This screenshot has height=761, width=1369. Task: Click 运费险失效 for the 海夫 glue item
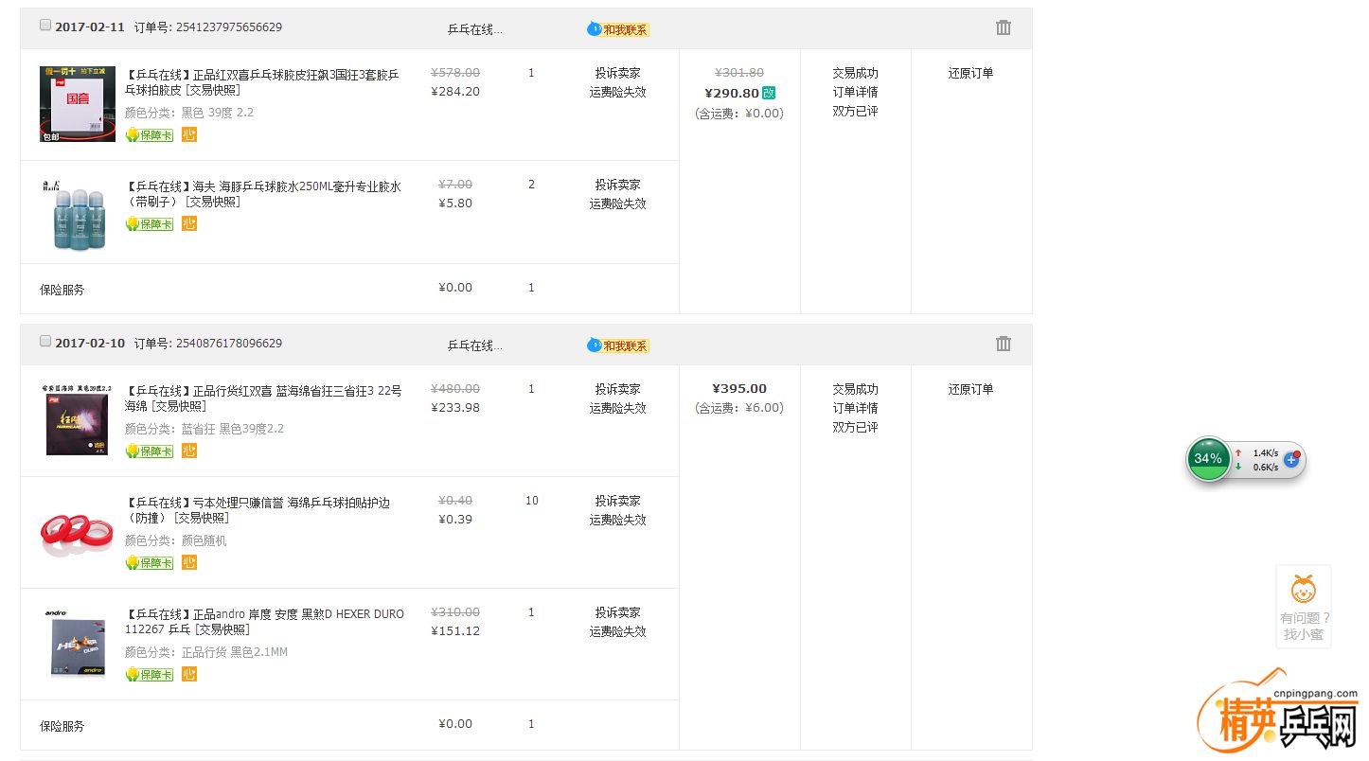coord(617,204)
